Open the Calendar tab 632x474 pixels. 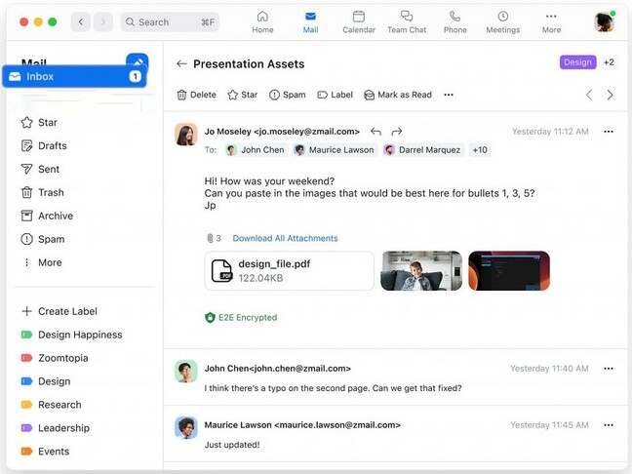click(x=359, y=21)
